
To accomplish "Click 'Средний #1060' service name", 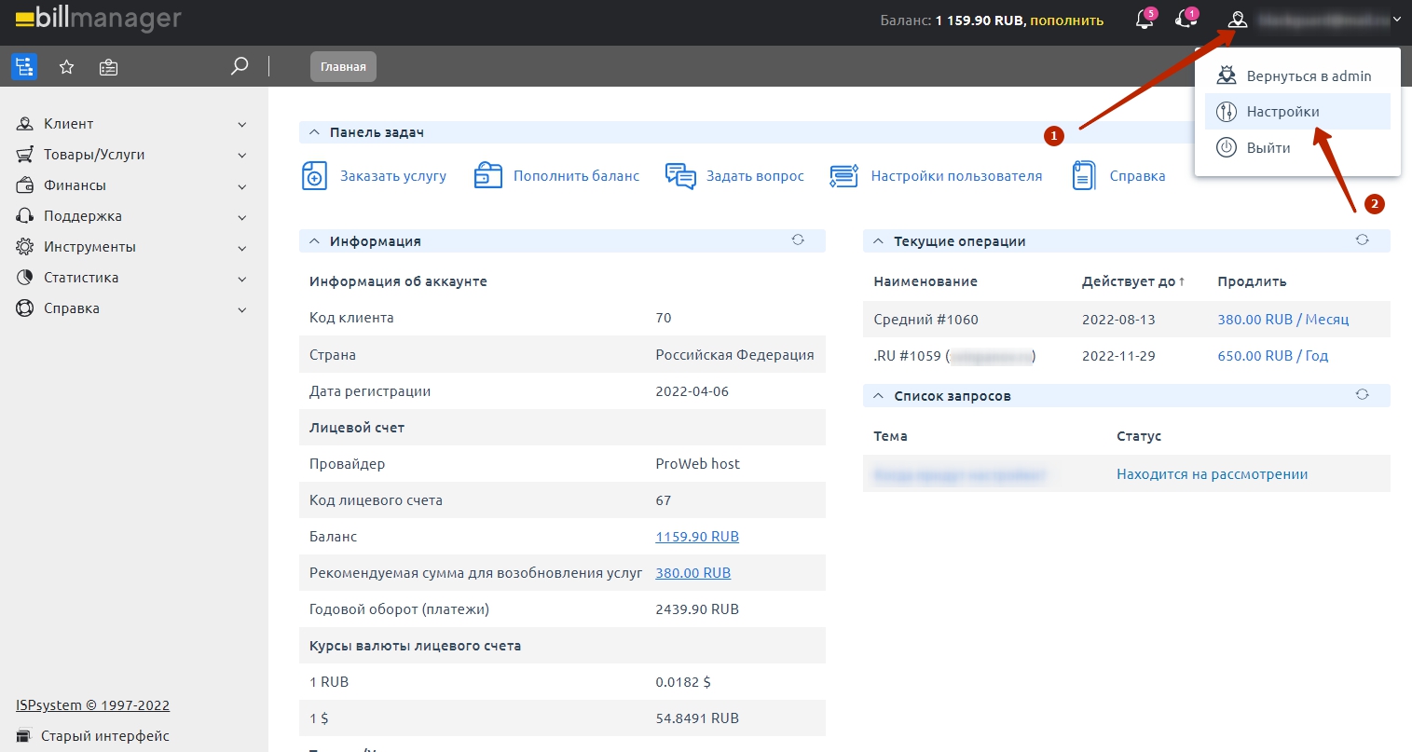I will 925,320.
